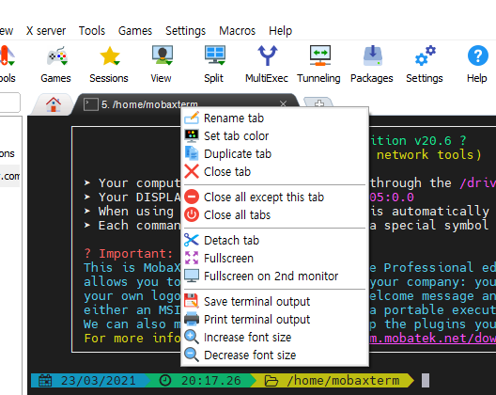The width and height of the screenshot is (496, 395).
Task: Click the Split toolbar icon
Action: [215, 55]
